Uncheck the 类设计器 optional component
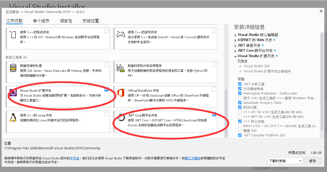The image size is (327, 172). tap(240, 107)
